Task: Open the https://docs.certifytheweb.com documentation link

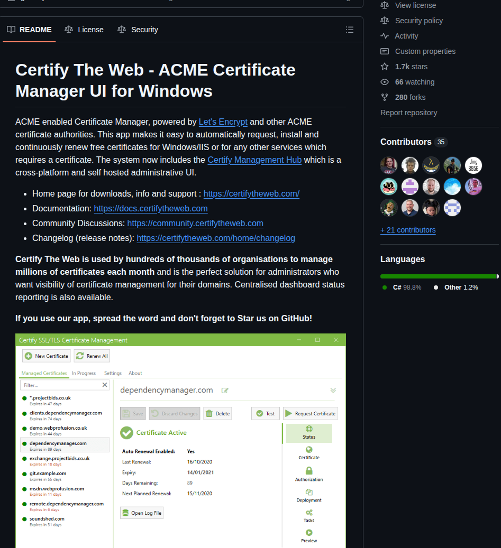Action: coord(151,208)
